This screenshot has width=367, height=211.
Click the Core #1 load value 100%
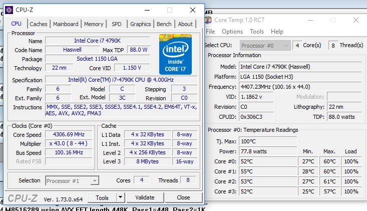(351, 172)
